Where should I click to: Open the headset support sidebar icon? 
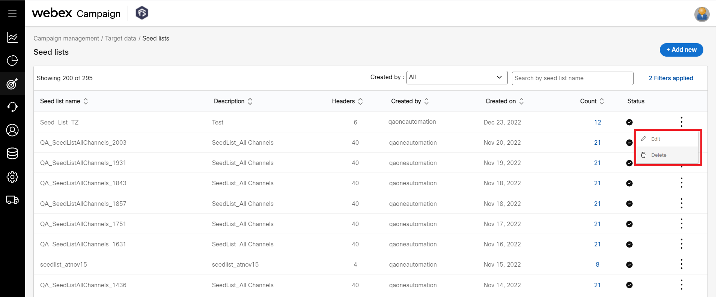12,107
